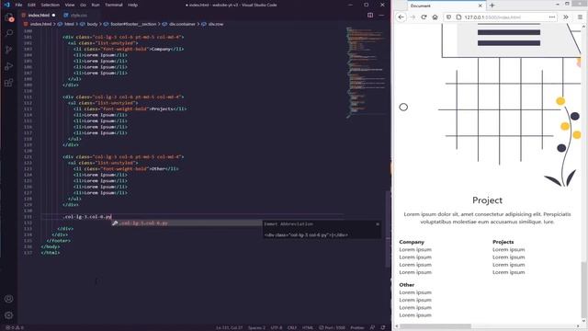Viewport: 588px width, 331px height.
Task: Open the browser toolbar overflow chevrons
Action: tap(566, 17)
